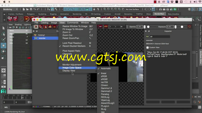Toggle Recent Bucket Markers menu option
The height and width of the screenshot is (113, 202).
click(78, 46)
